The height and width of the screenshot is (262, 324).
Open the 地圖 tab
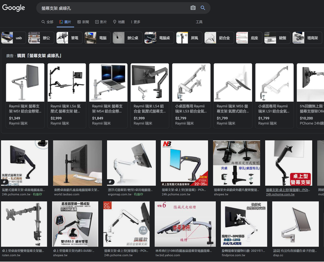click(x=119, y=22)
